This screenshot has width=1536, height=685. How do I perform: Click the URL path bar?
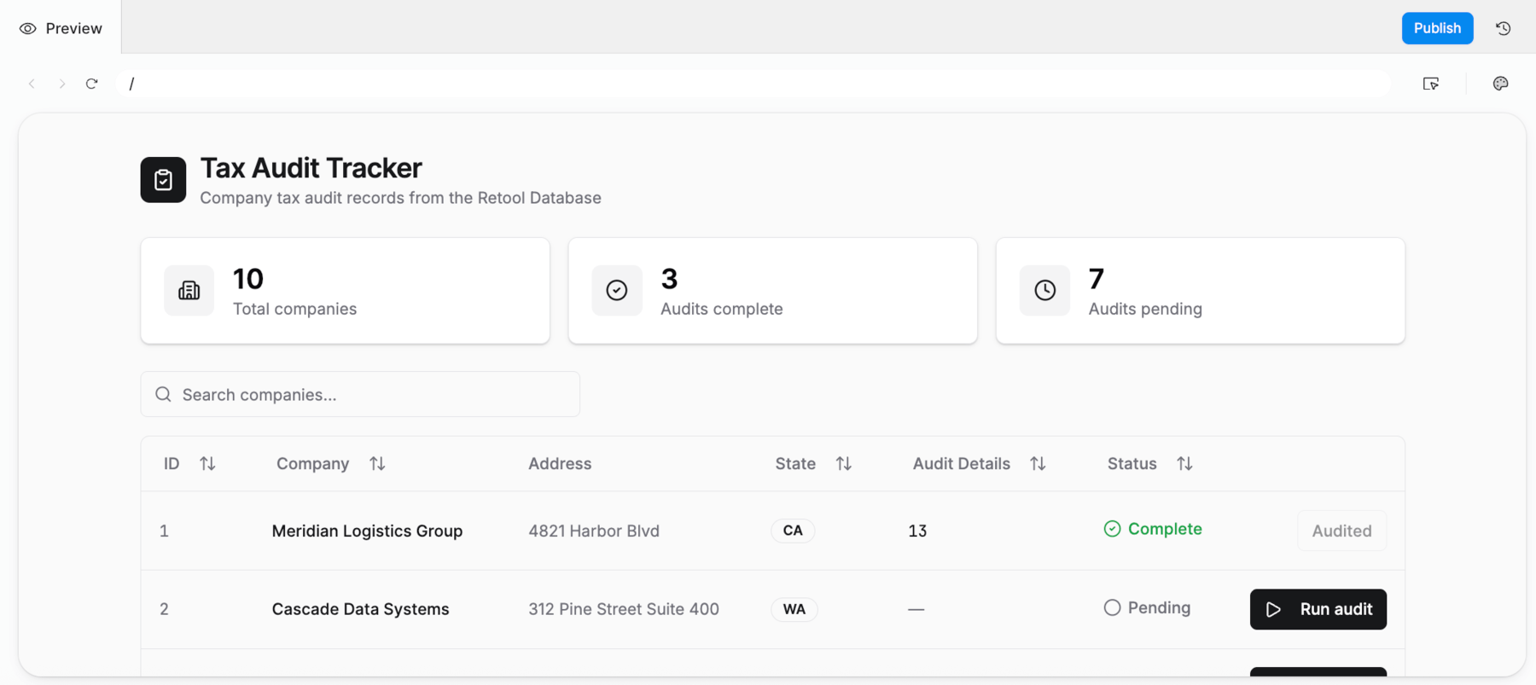(754, 84)
